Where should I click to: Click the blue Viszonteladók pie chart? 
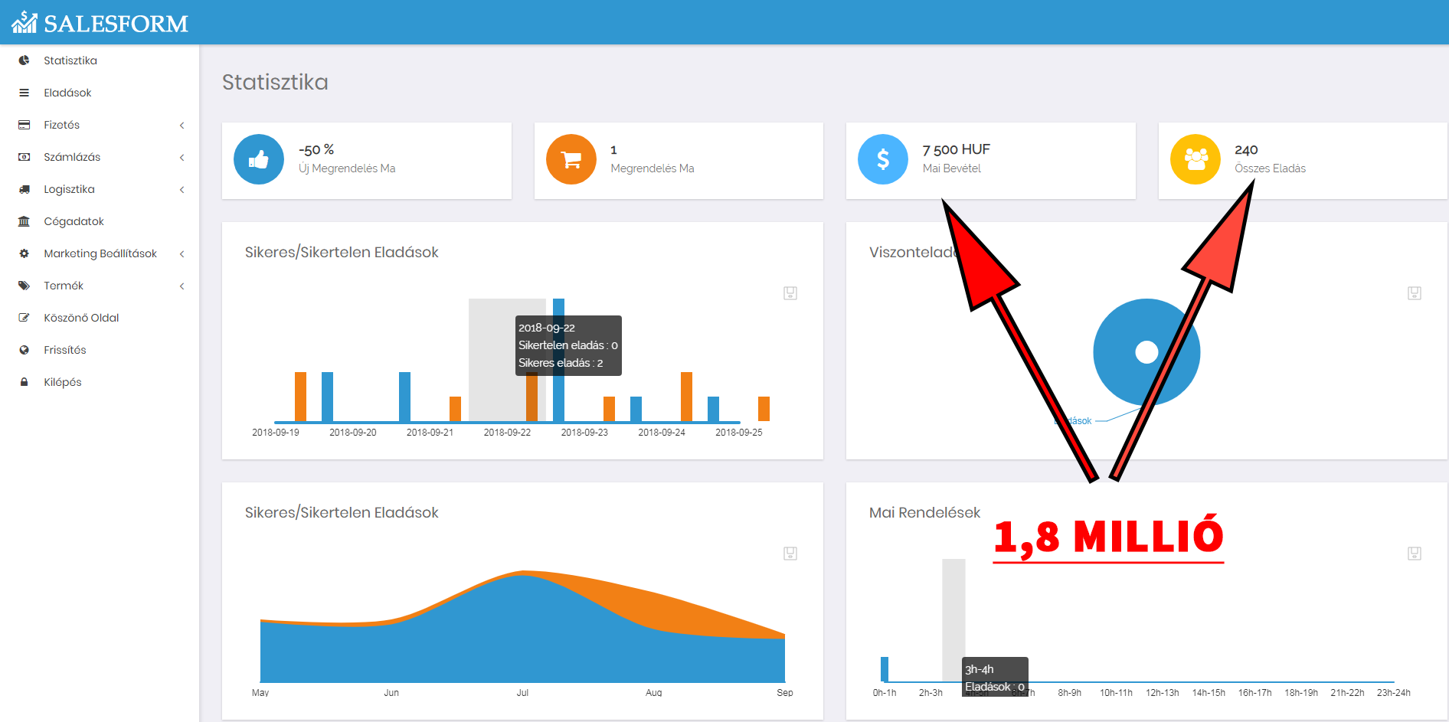coord(1118,375)
